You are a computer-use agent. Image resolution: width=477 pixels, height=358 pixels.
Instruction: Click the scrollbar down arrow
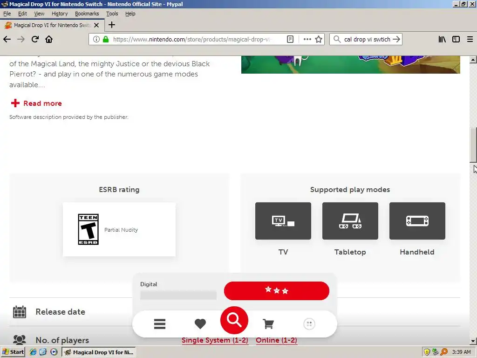coord(473,341)
